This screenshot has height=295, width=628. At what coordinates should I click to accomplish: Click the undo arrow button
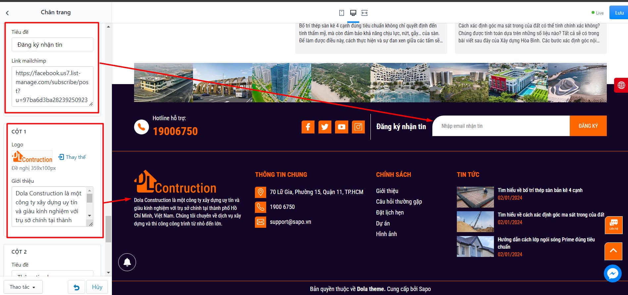[76, 287]
